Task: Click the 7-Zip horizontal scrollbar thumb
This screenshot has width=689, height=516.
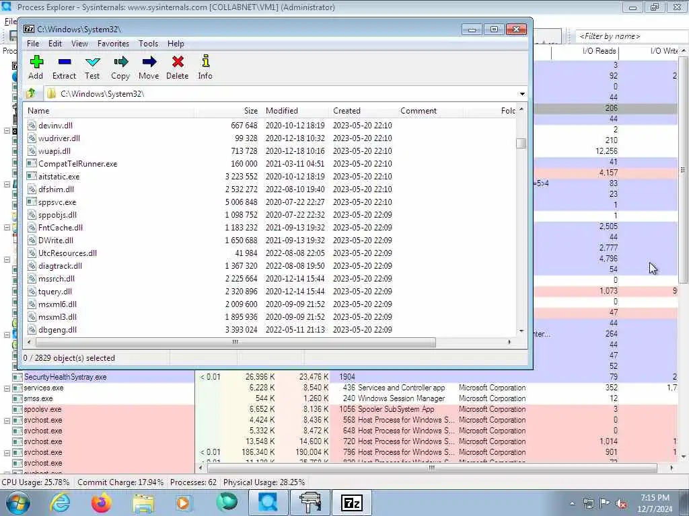Action: pos(235,342)
